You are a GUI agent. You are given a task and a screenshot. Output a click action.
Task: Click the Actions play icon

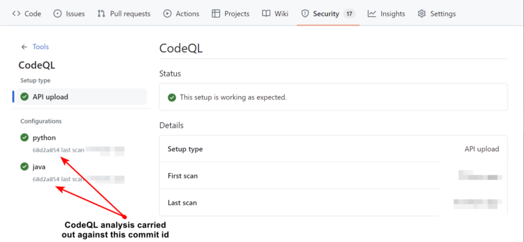pos(167,14)
